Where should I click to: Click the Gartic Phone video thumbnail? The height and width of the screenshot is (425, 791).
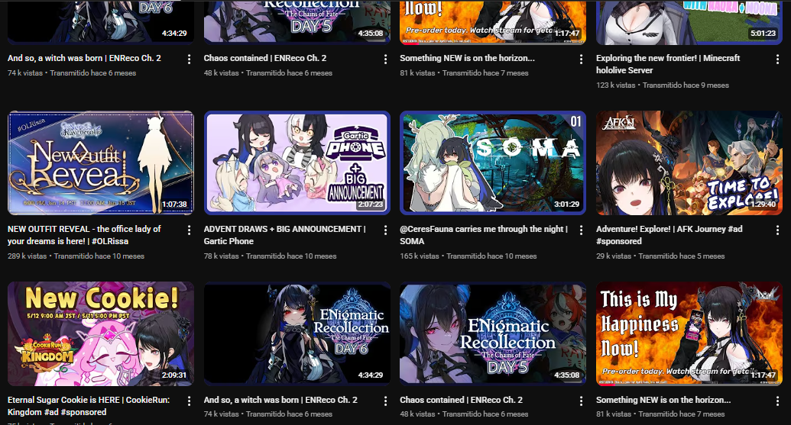(297, 163)
